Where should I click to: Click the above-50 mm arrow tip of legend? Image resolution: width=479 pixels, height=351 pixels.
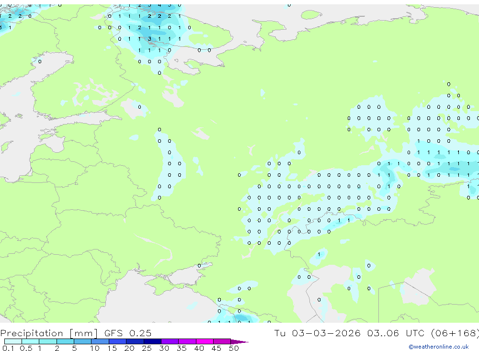coord(239,341)
